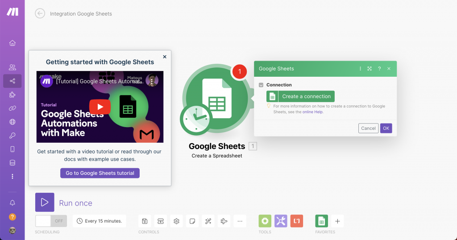Image resolution: width=457 pixels, height=240 pixels.
Task: Click the Explain flow airplane icon
Action: click(x=224, y=221)
